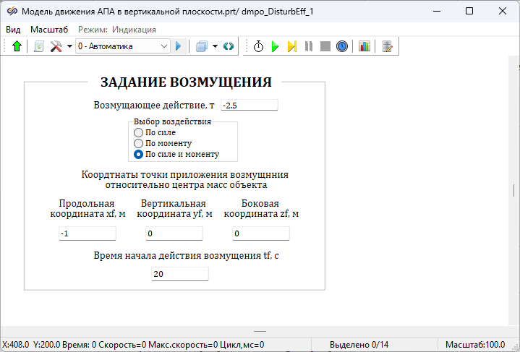Open the colored bar chart icon

click(364, 46)
